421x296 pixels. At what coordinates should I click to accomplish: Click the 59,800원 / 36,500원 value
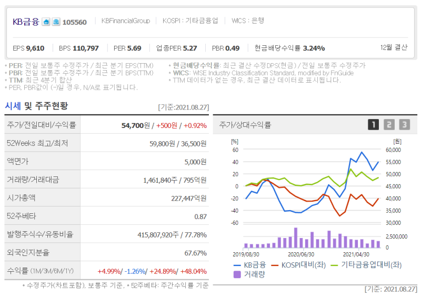[178, 144]
